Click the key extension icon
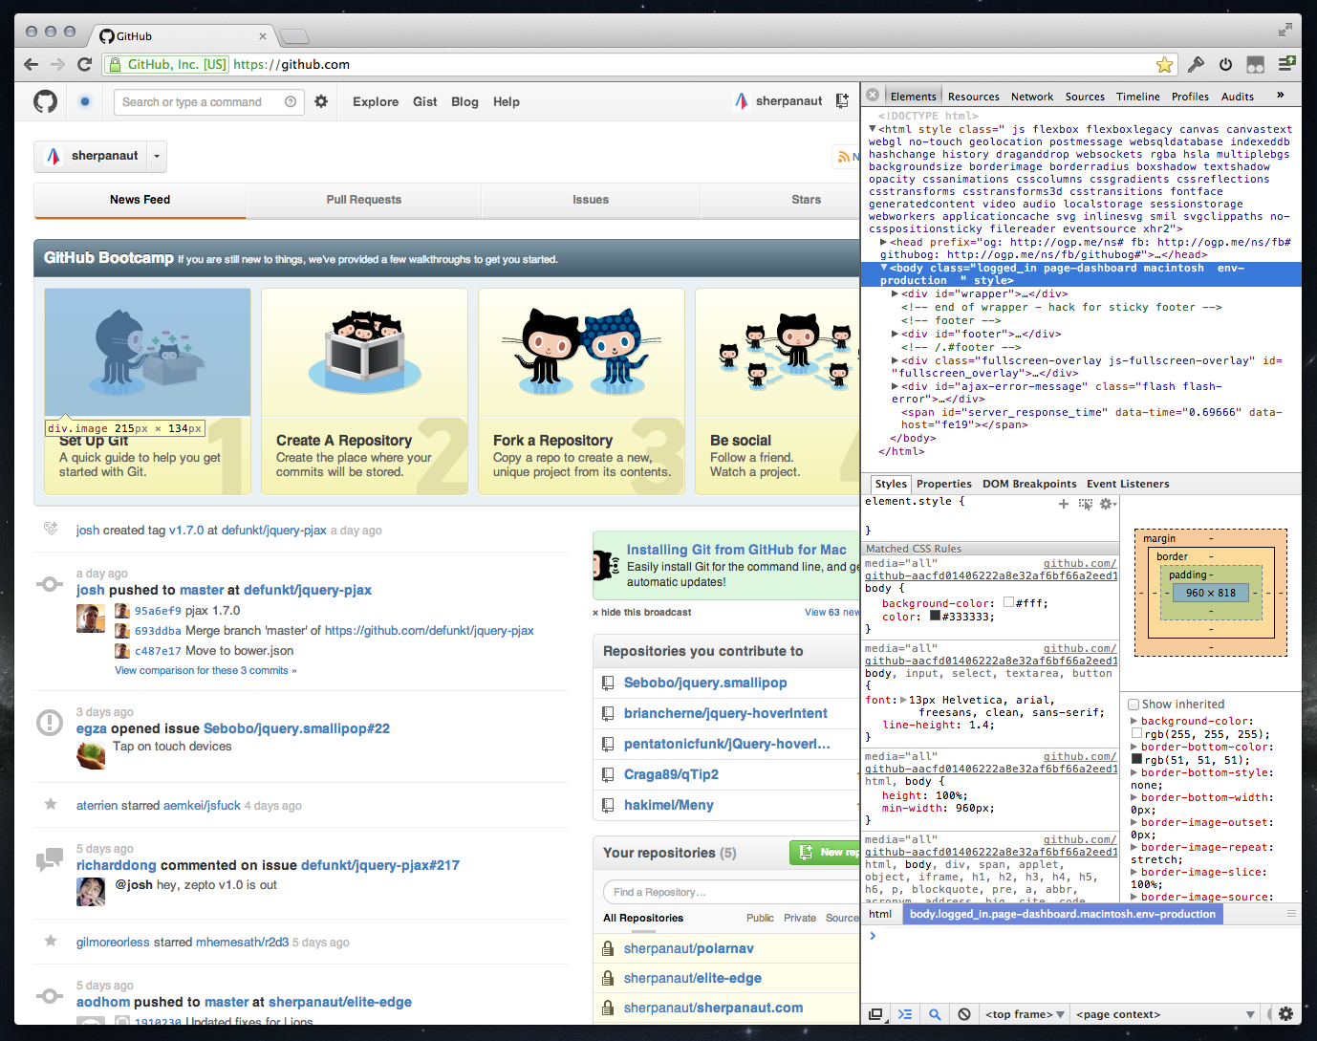This screenshot has height=1041, width=1317. tap(1196, 64)
